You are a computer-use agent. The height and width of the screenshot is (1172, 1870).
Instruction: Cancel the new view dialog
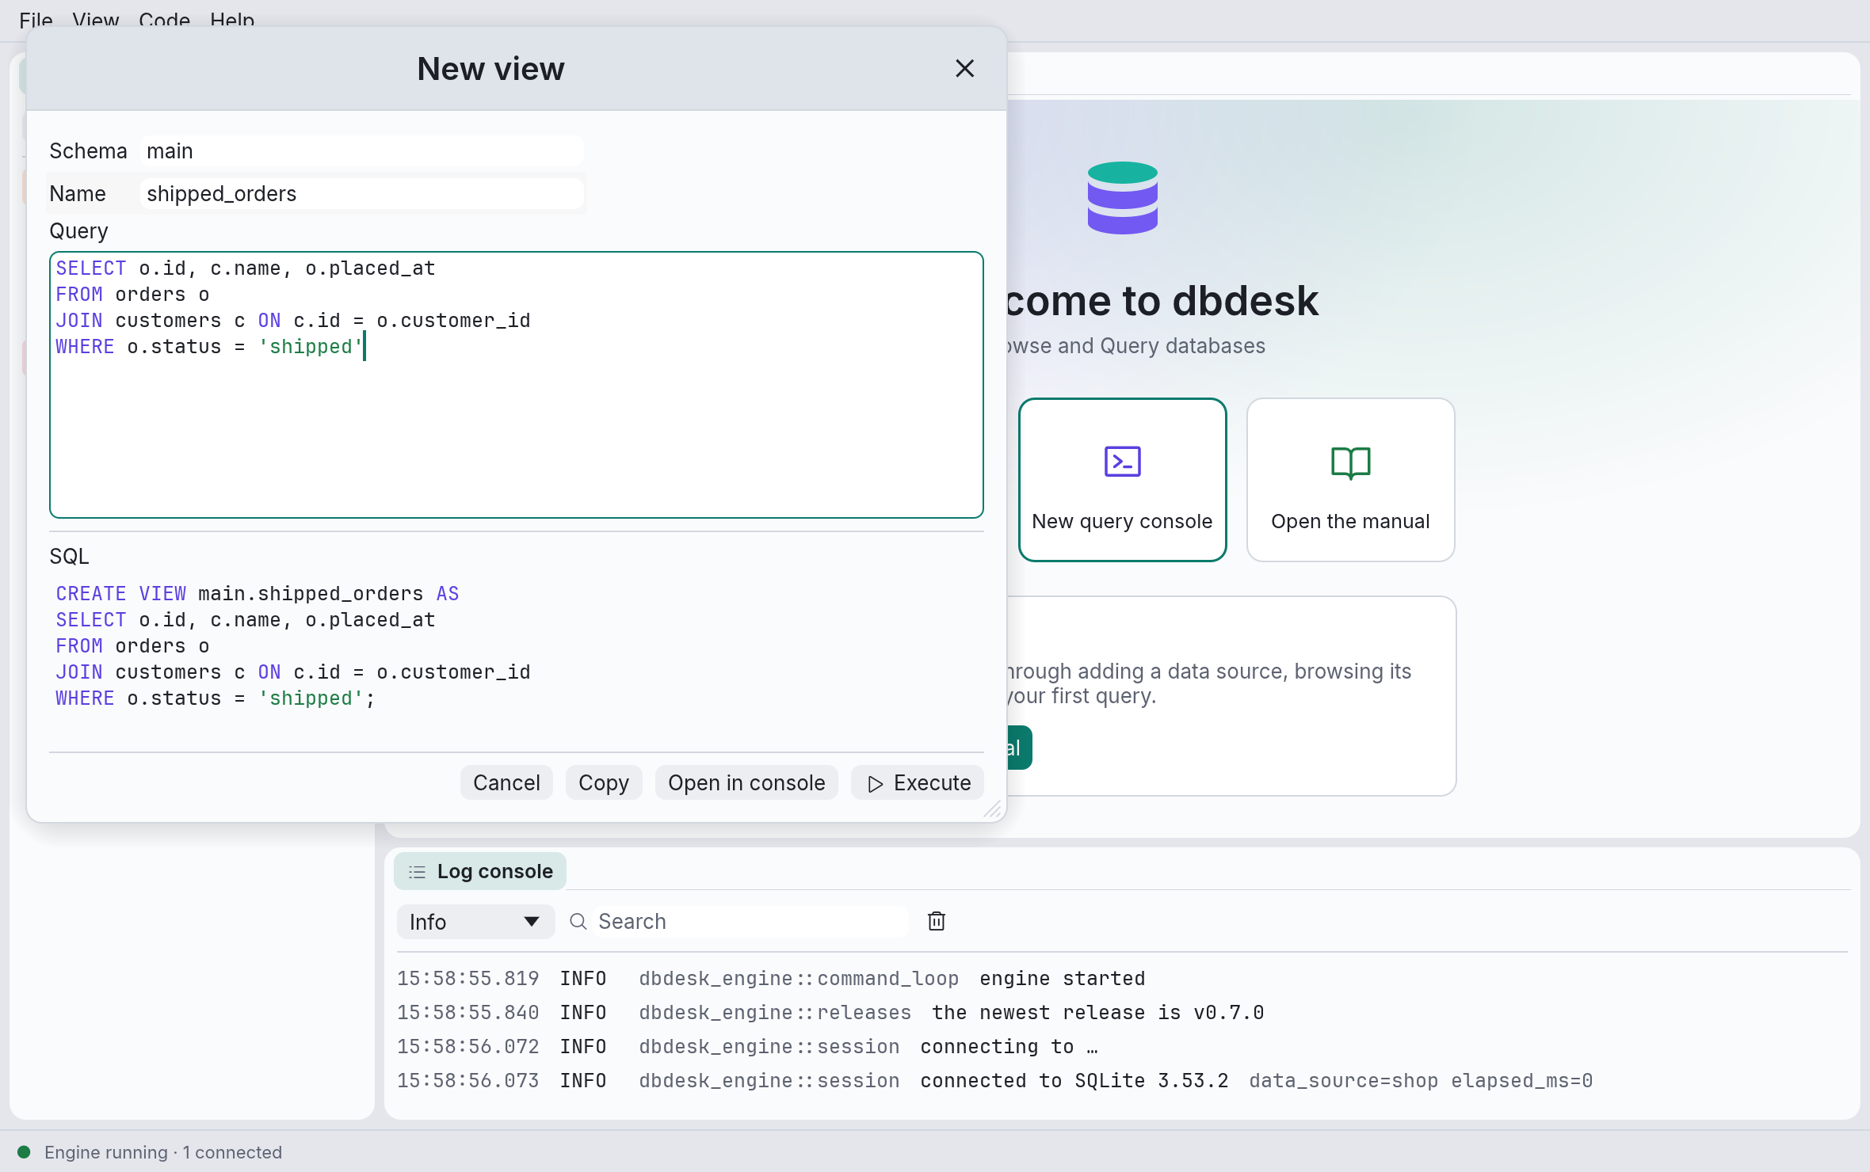[x=506, y=782]
